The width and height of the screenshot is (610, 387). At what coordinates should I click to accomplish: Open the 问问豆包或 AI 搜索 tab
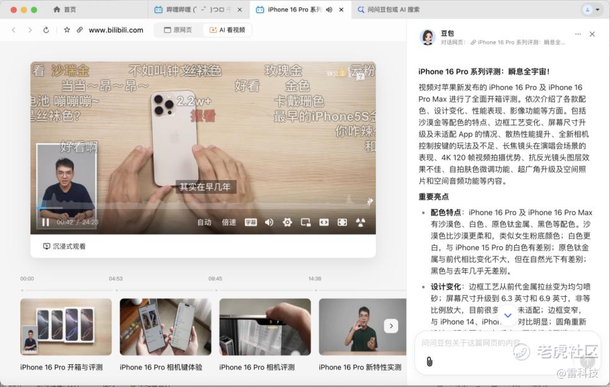[388, 9]
